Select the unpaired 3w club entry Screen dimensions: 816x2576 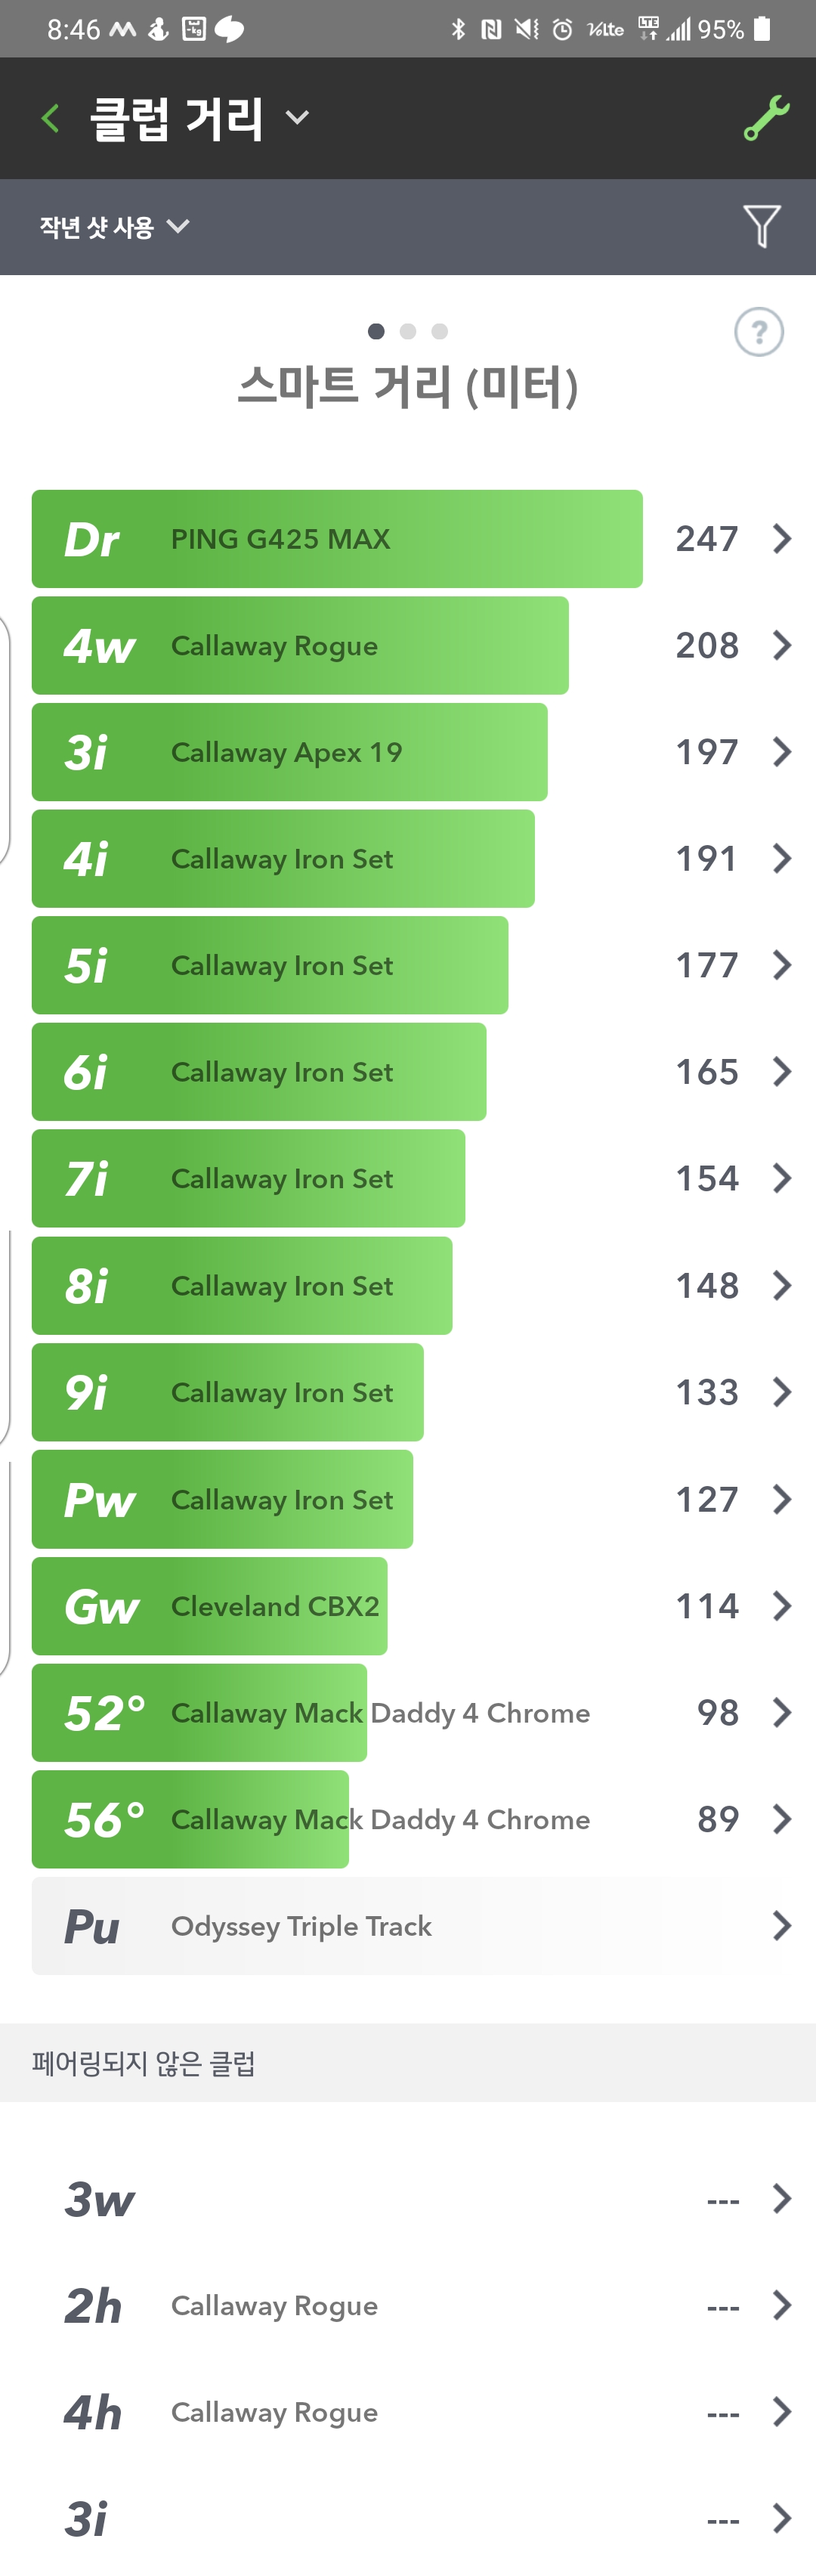408,2199
